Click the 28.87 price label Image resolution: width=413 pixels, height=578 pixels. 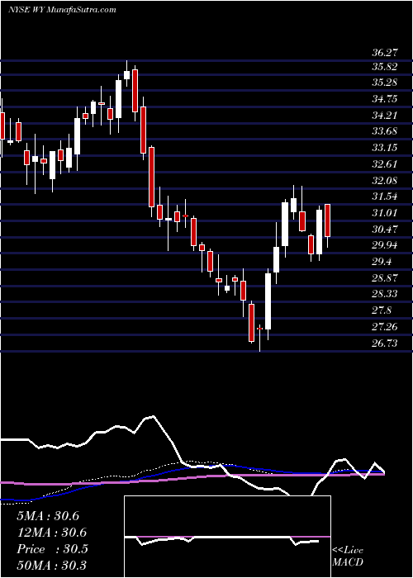point(385,278)
